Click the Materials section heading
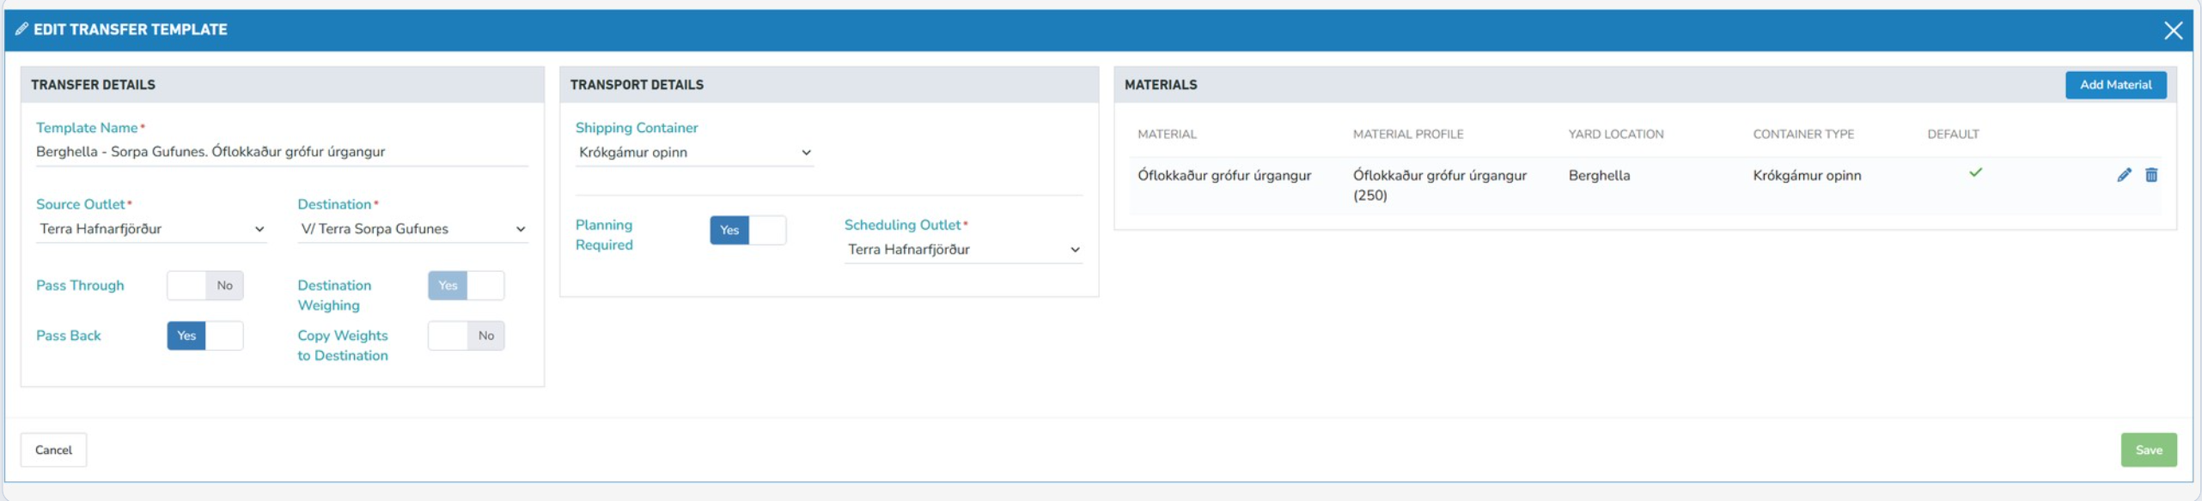This screenshot has width=2202, height=501. [x=1161, y=85]
